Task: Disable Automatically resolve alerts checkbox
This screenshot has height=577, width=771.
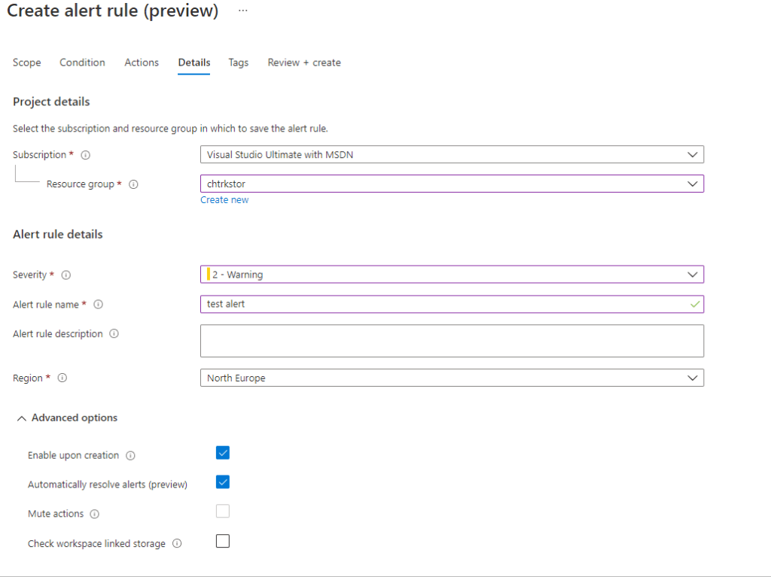Action: (x=223, y=482)
